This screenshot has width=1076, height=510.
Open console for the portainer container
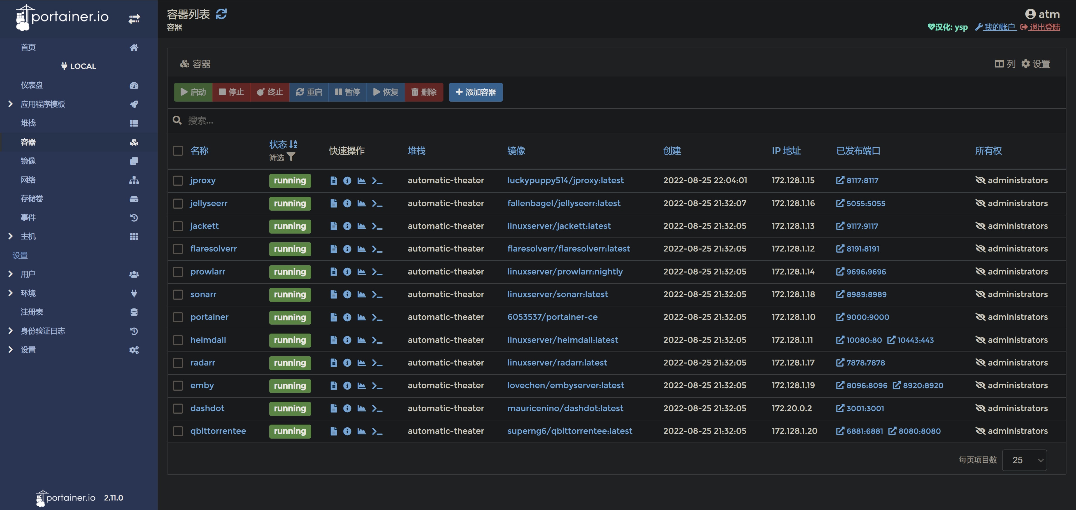point(377,317)
